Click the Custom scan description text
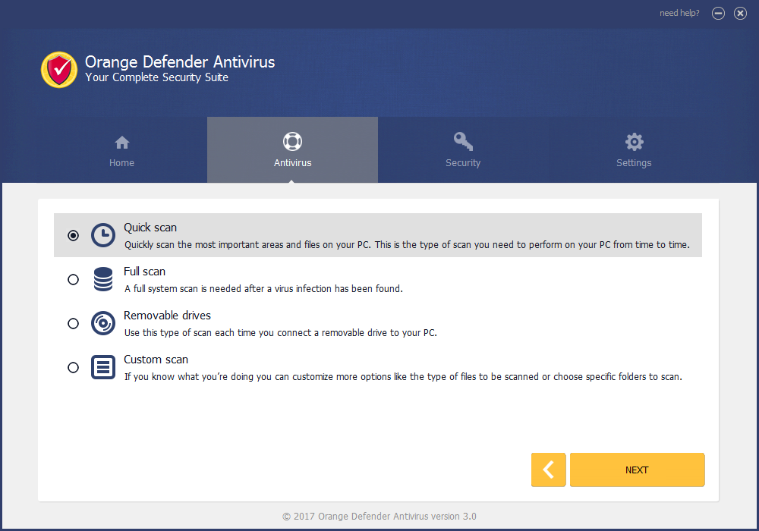This screenshot has height=531, width=759. pyautogui.click(x=402, y=376)
